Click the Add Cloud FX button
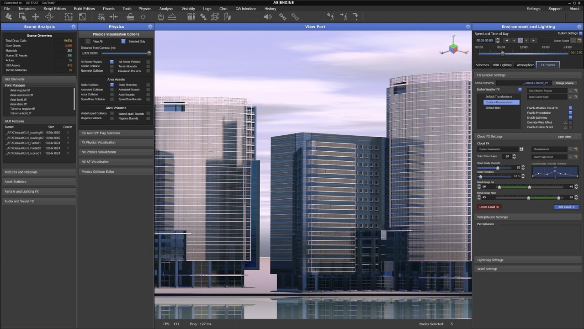The width and height of the screenshot is (584, 329). point(566,207)
